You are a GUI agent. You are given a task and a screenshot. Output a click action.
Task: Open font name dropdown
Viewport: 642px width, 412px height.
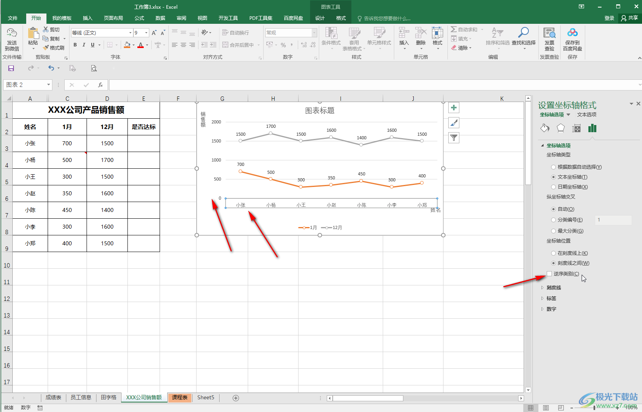tap(130, 33)
